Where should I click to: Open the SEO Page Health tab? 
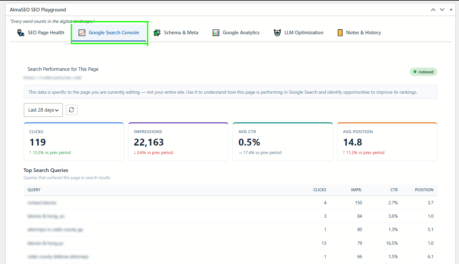pyautogui.click(x=41, y=33)
